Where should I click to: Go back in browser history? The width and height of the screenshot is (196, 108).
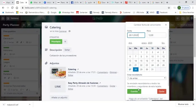point(3,8)
